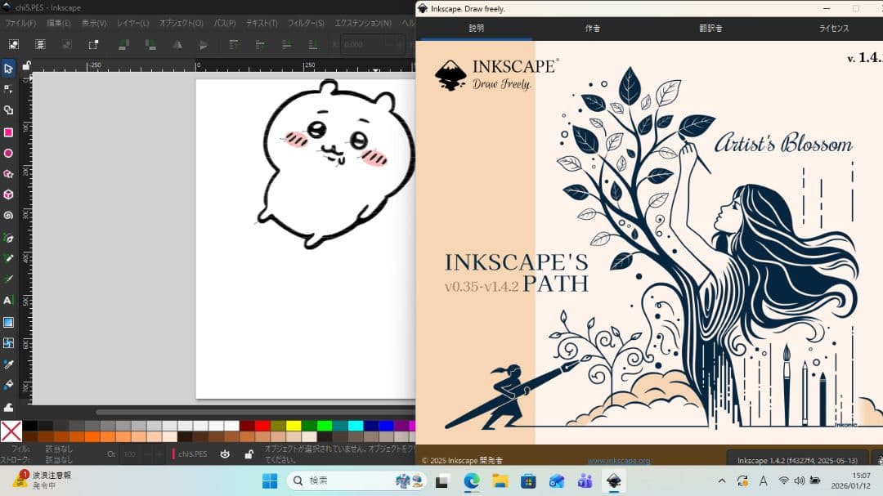Click the Select all objects toolbar icon
Image resolution: width=883 pixels, height=496 pixels.
[14, 44]
